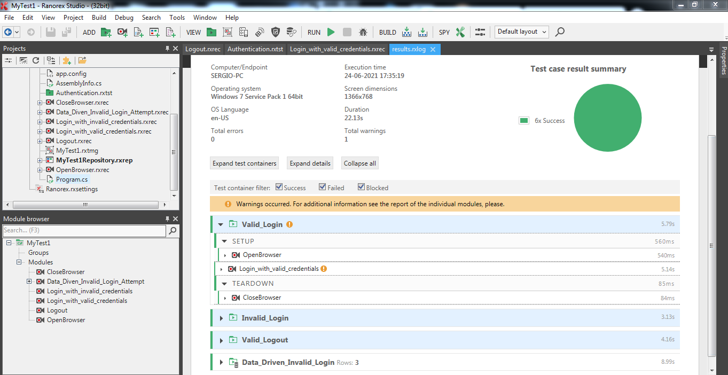
Task: Collapse the Valid_Login test case
Action: click(x=221, y=225)
